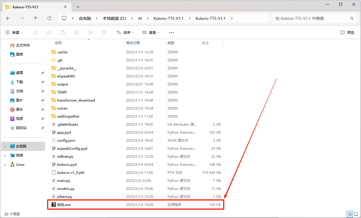
Task: Go up one directory level
Action: (x=36, y=18)
